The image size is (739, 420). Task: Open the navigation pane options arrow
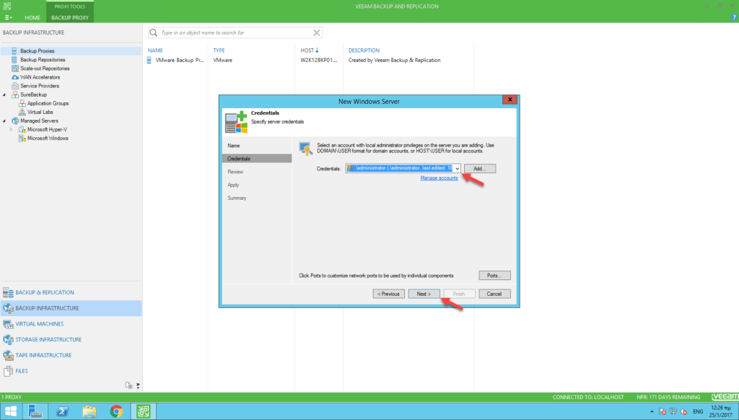click(x=138, y=385)
